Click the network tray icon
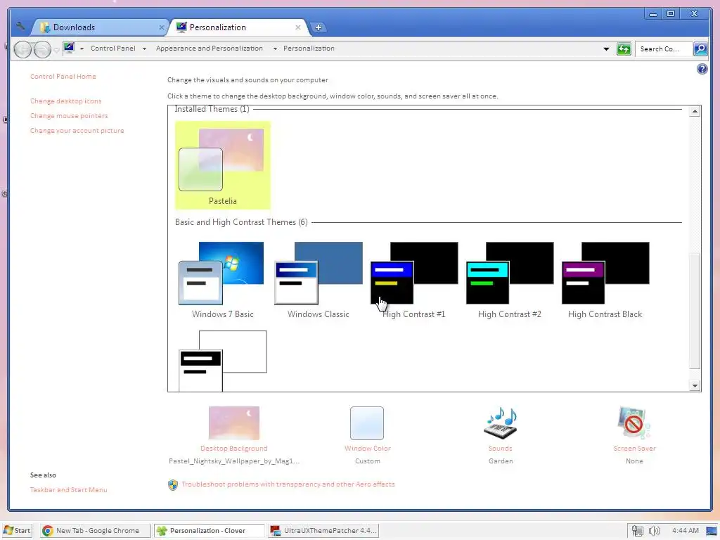This screenshot has height=540, width=720. click(637, 531)
